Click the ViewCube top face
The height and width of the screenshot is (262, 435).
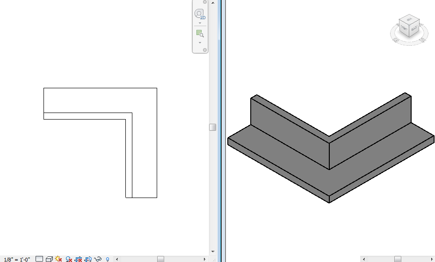pyautogui.click(x=409, y=20)
